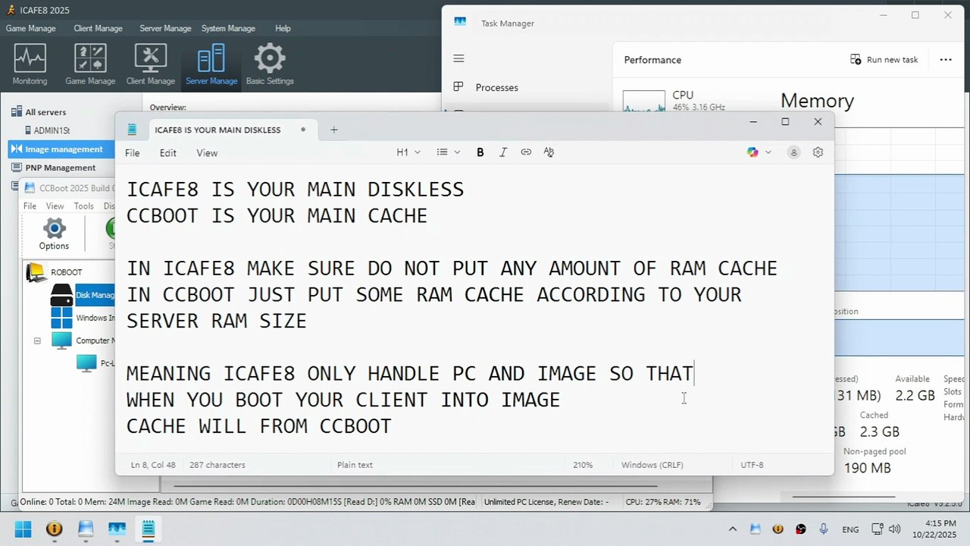The image size is (970, 546).
Task: Click 210% zoom level in Notepad status bar
Action: (x=582, y=465)
